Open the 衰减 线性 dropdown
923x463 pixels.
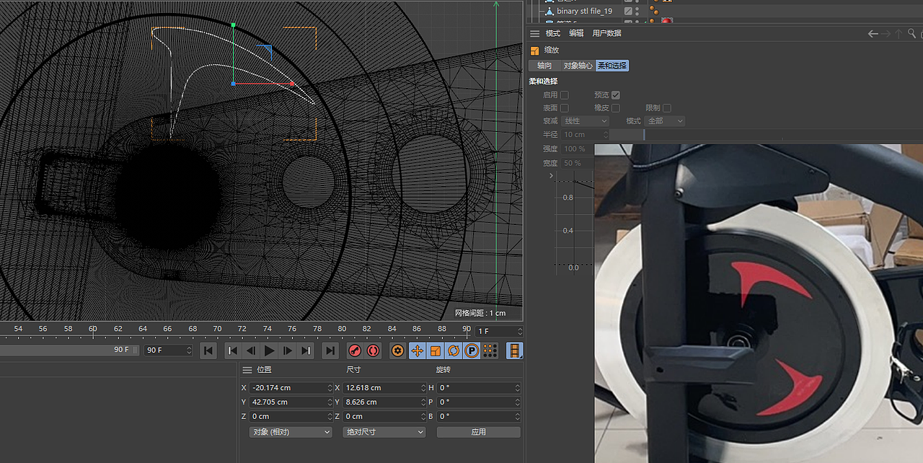(x=585, y=121)
